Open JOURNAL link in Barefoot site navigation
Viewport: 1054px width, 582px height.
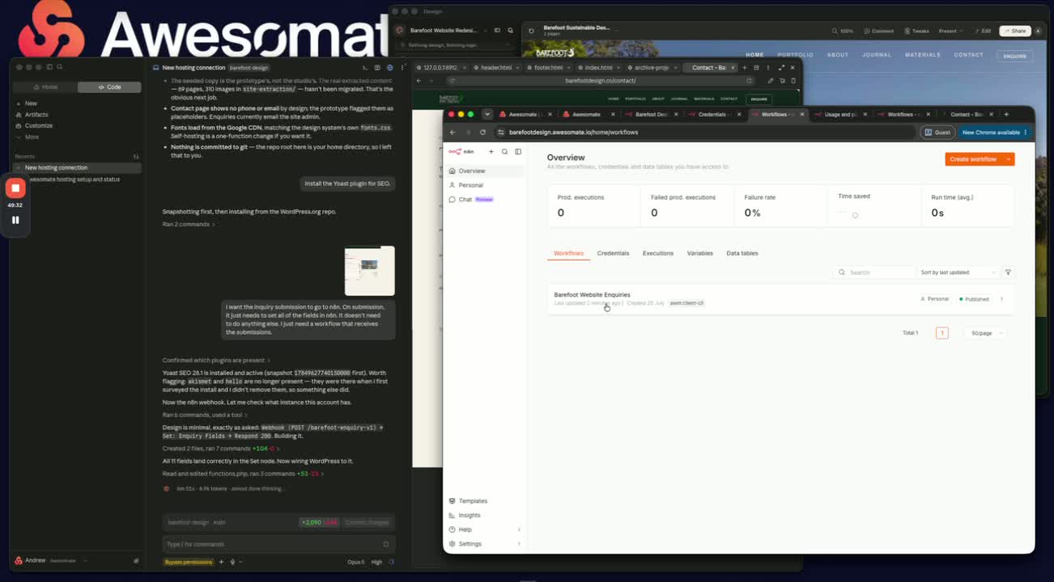[877, 55]
